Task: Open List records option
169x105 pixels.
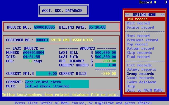Action: pos(139,65)
